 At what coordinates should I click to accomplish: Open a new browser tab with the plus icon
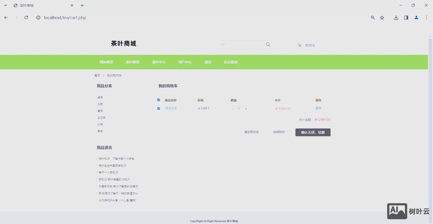pos(82,5)
